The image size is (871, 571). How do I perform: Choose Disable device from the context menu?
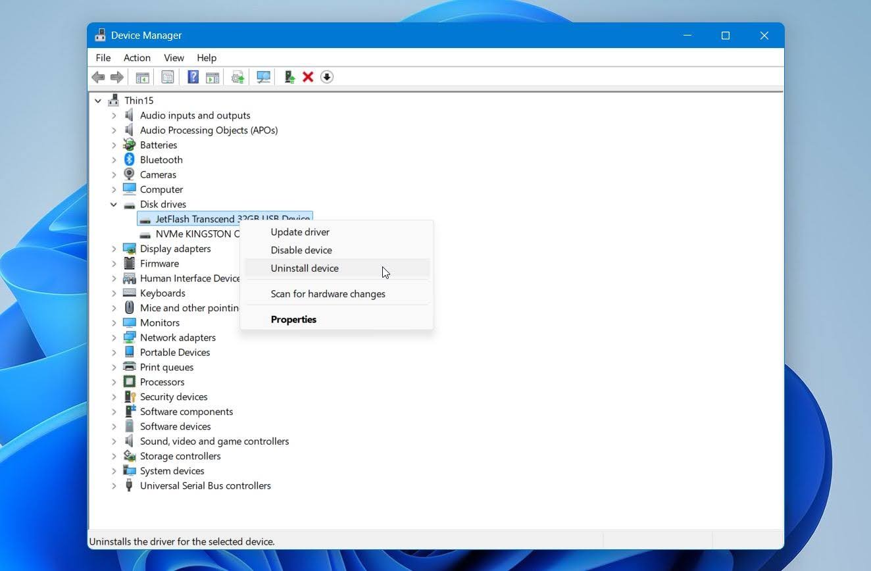[337, 250]
